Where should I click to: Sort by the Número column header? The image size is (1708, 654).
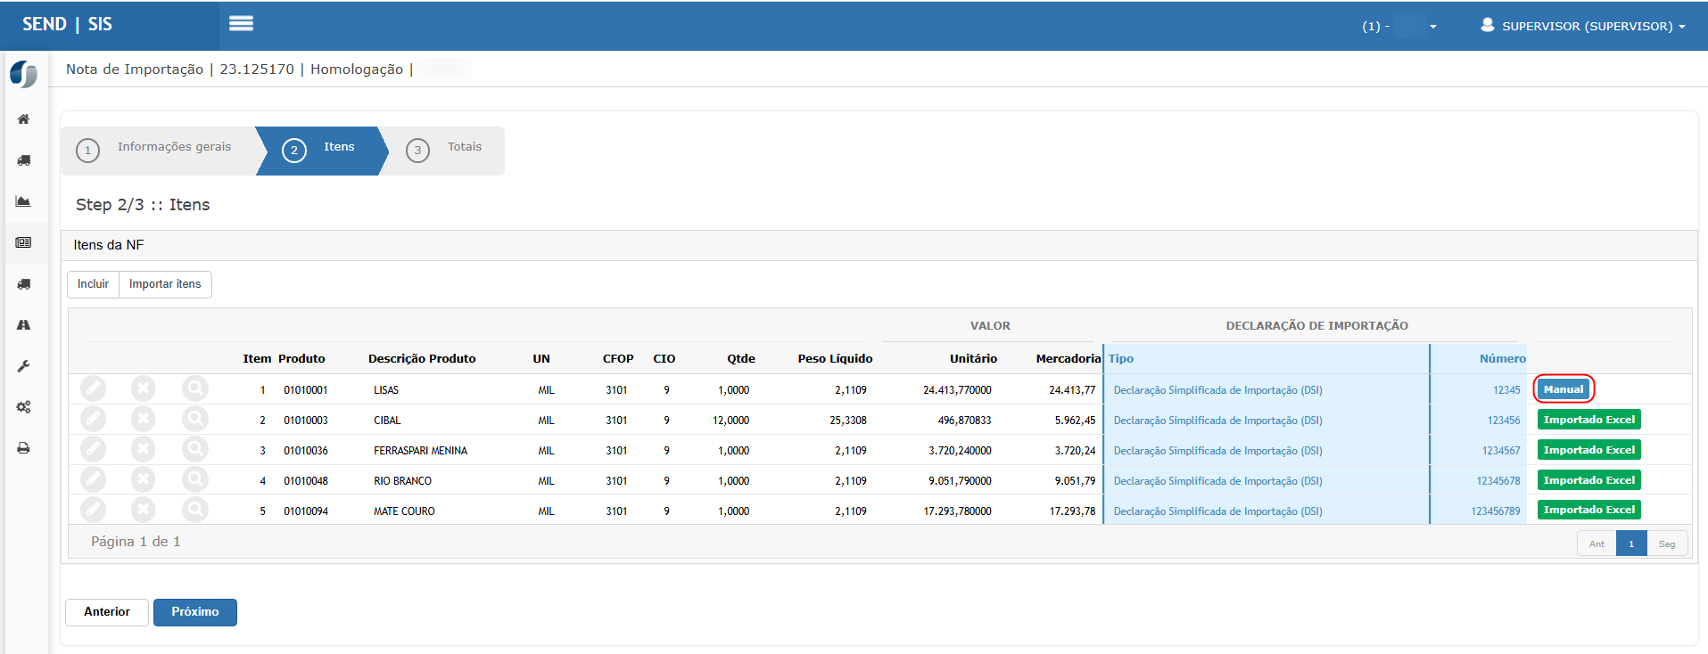pos(1502,358)
